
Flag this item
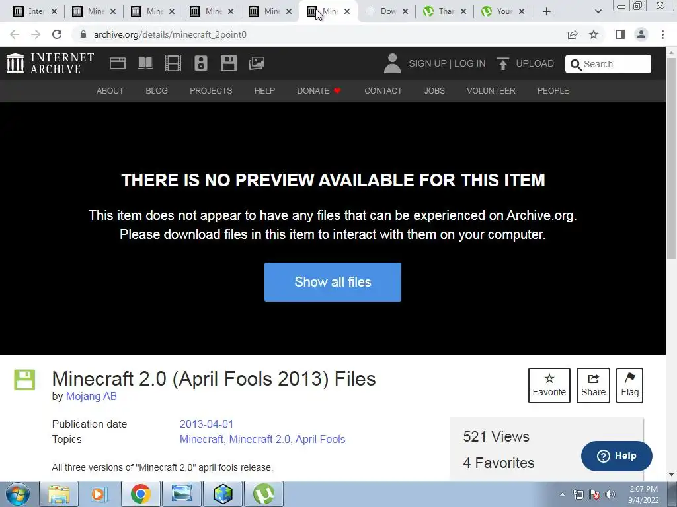(x=629, y=386)
